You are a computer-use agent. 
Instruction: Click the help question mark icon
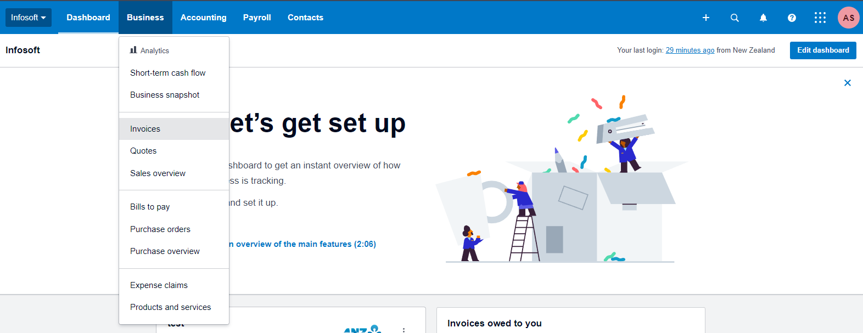click(792, 18)
